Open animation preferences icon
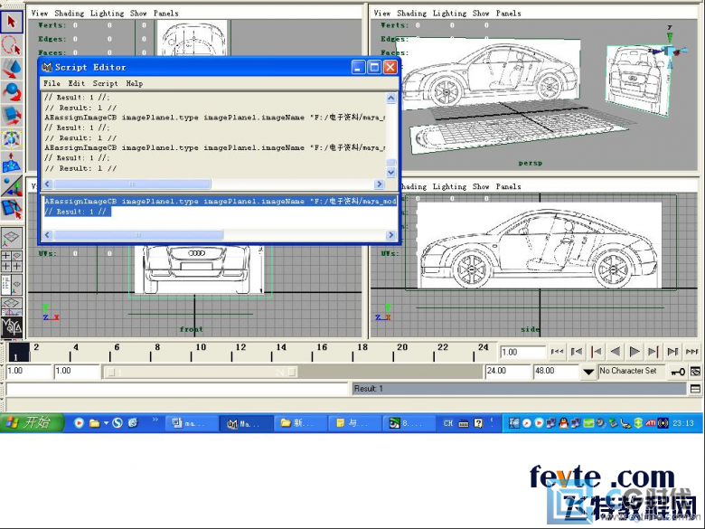The width and height of the screenshot is (705, 529). click(696, 372)
